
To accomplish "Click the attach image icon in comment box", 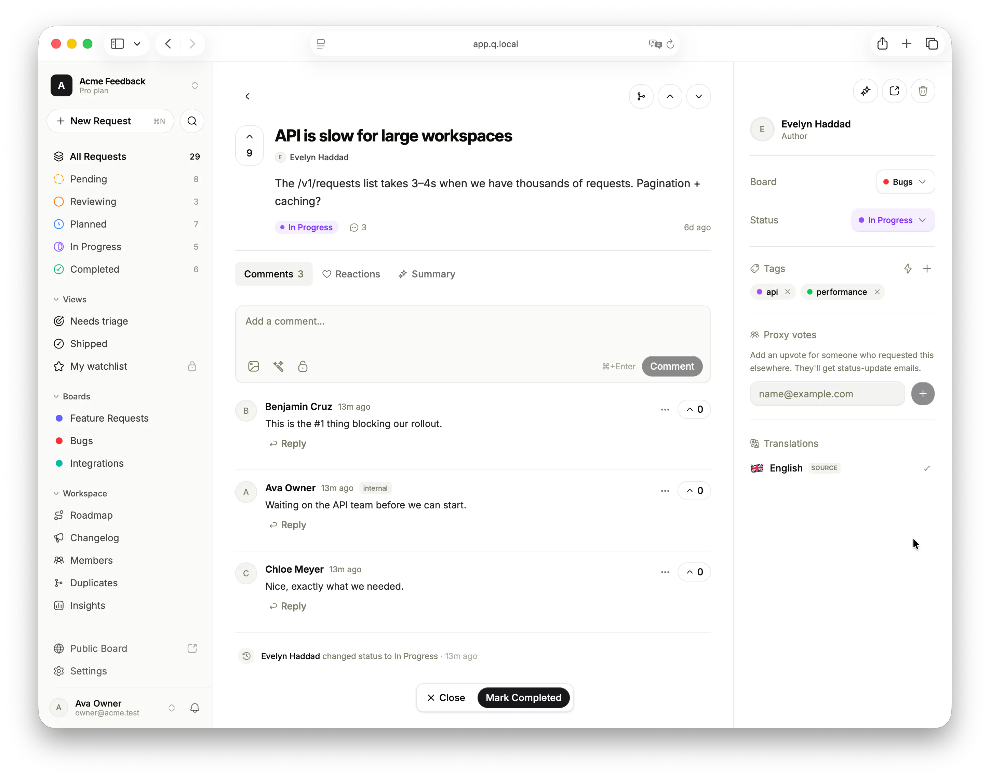I will tap(254, 366).
